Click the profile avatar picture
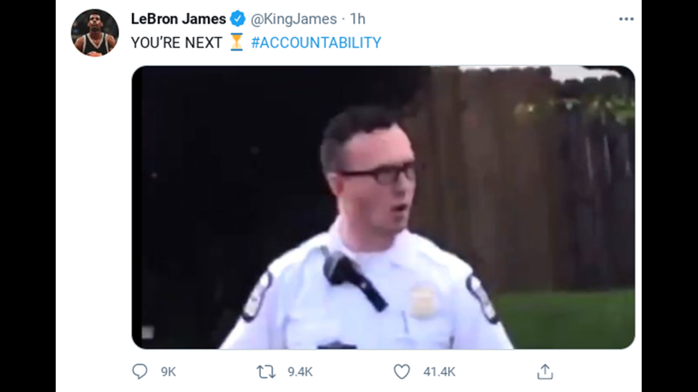The width and height of the screenshot is (698, 392). tap(95, 32)
